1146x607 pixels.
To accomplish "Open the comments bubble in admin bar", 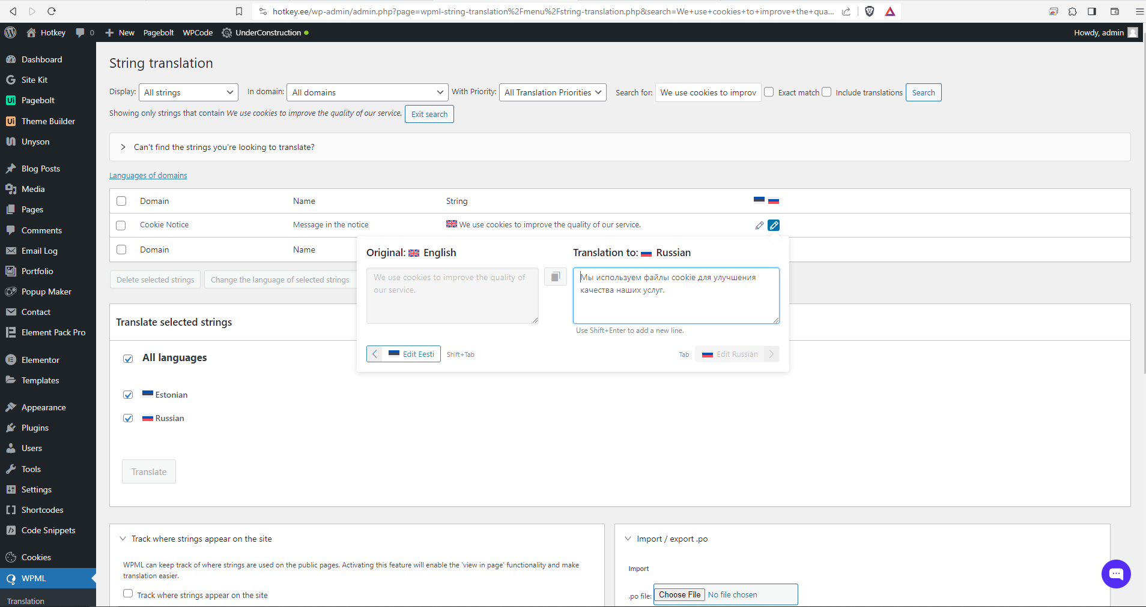I will point(85,32).
